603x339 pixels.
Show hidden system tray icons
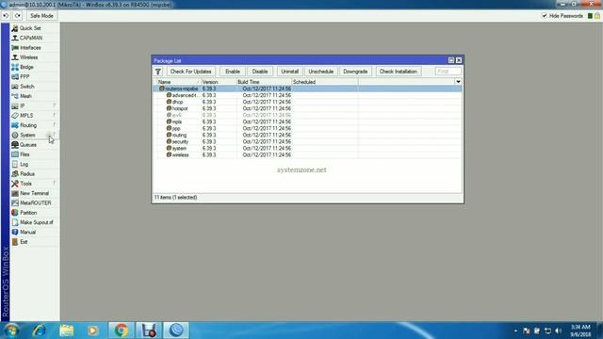pos(515,331)
